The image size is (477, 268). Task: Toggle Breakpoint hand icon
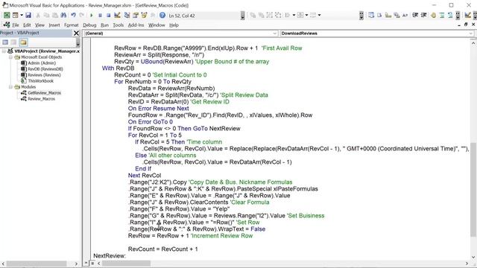tap(434, 15)
